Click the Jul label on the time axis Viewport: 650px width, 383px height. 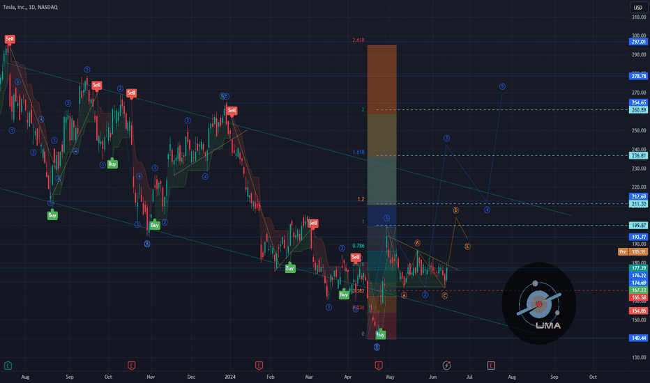469,377
